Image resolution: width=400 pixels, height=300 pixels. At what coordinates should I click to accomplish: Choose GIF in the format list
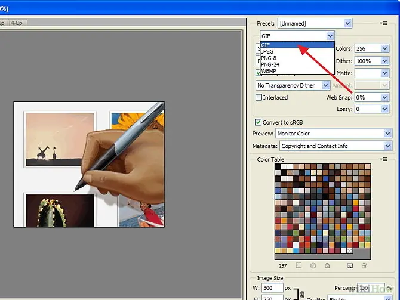pyautogui.click(x=297, y=45)
